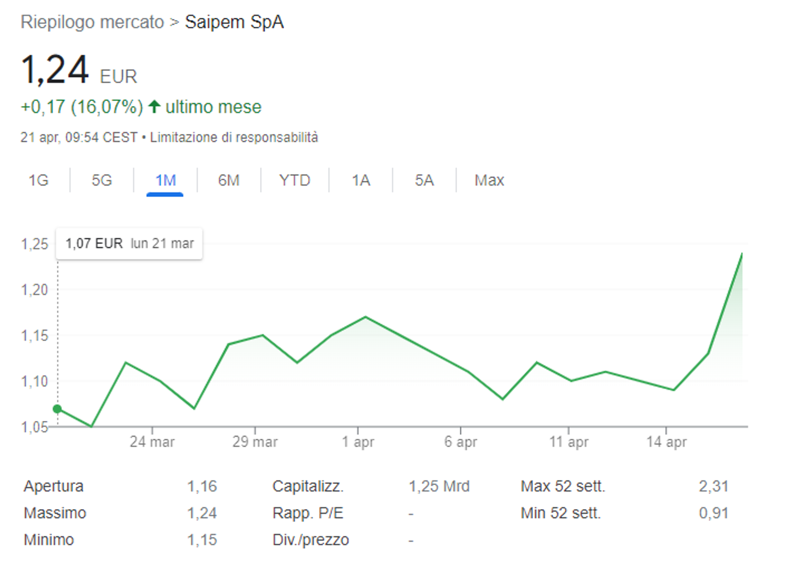Select the 5G time range tab

coord(102,180)
